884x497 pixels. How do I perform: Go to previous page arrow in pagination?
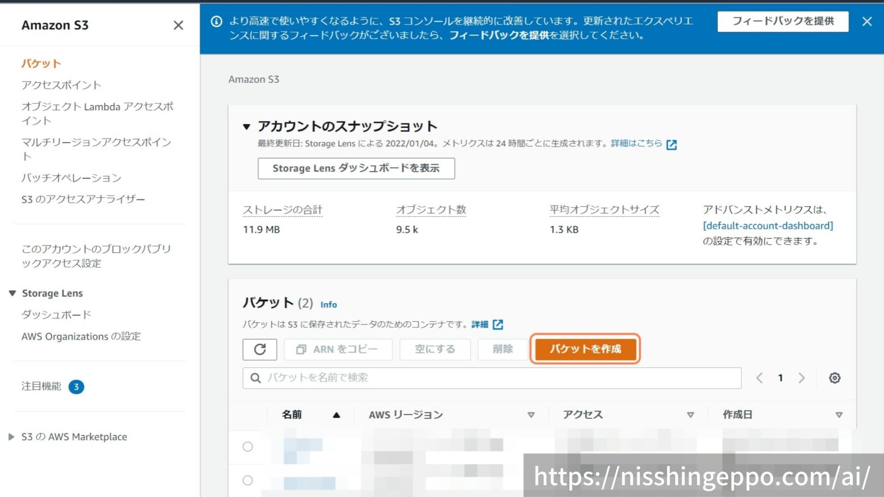[x=760, y=378]
